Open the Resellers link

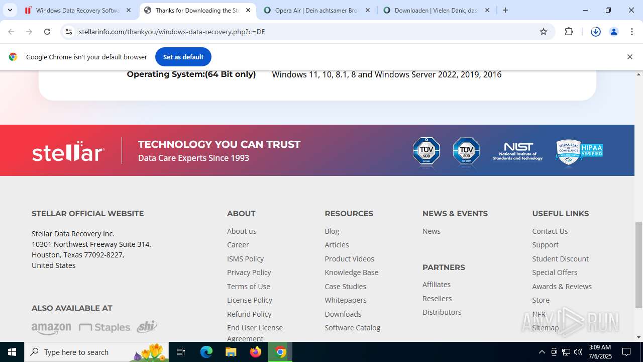point(437,298)
